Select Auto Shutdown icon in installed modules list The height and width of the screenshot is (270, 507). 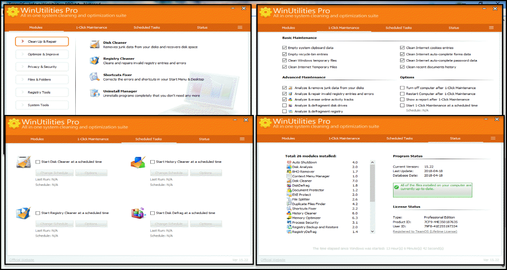289,162
